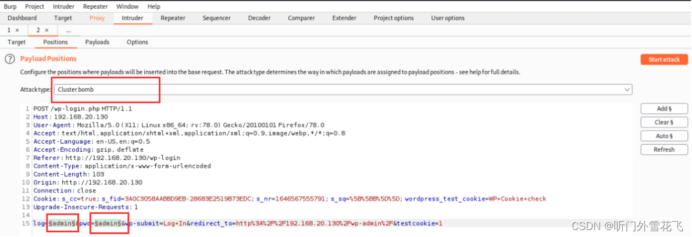
Task: Click the Content-Type header line
Action: coord(122,166)
